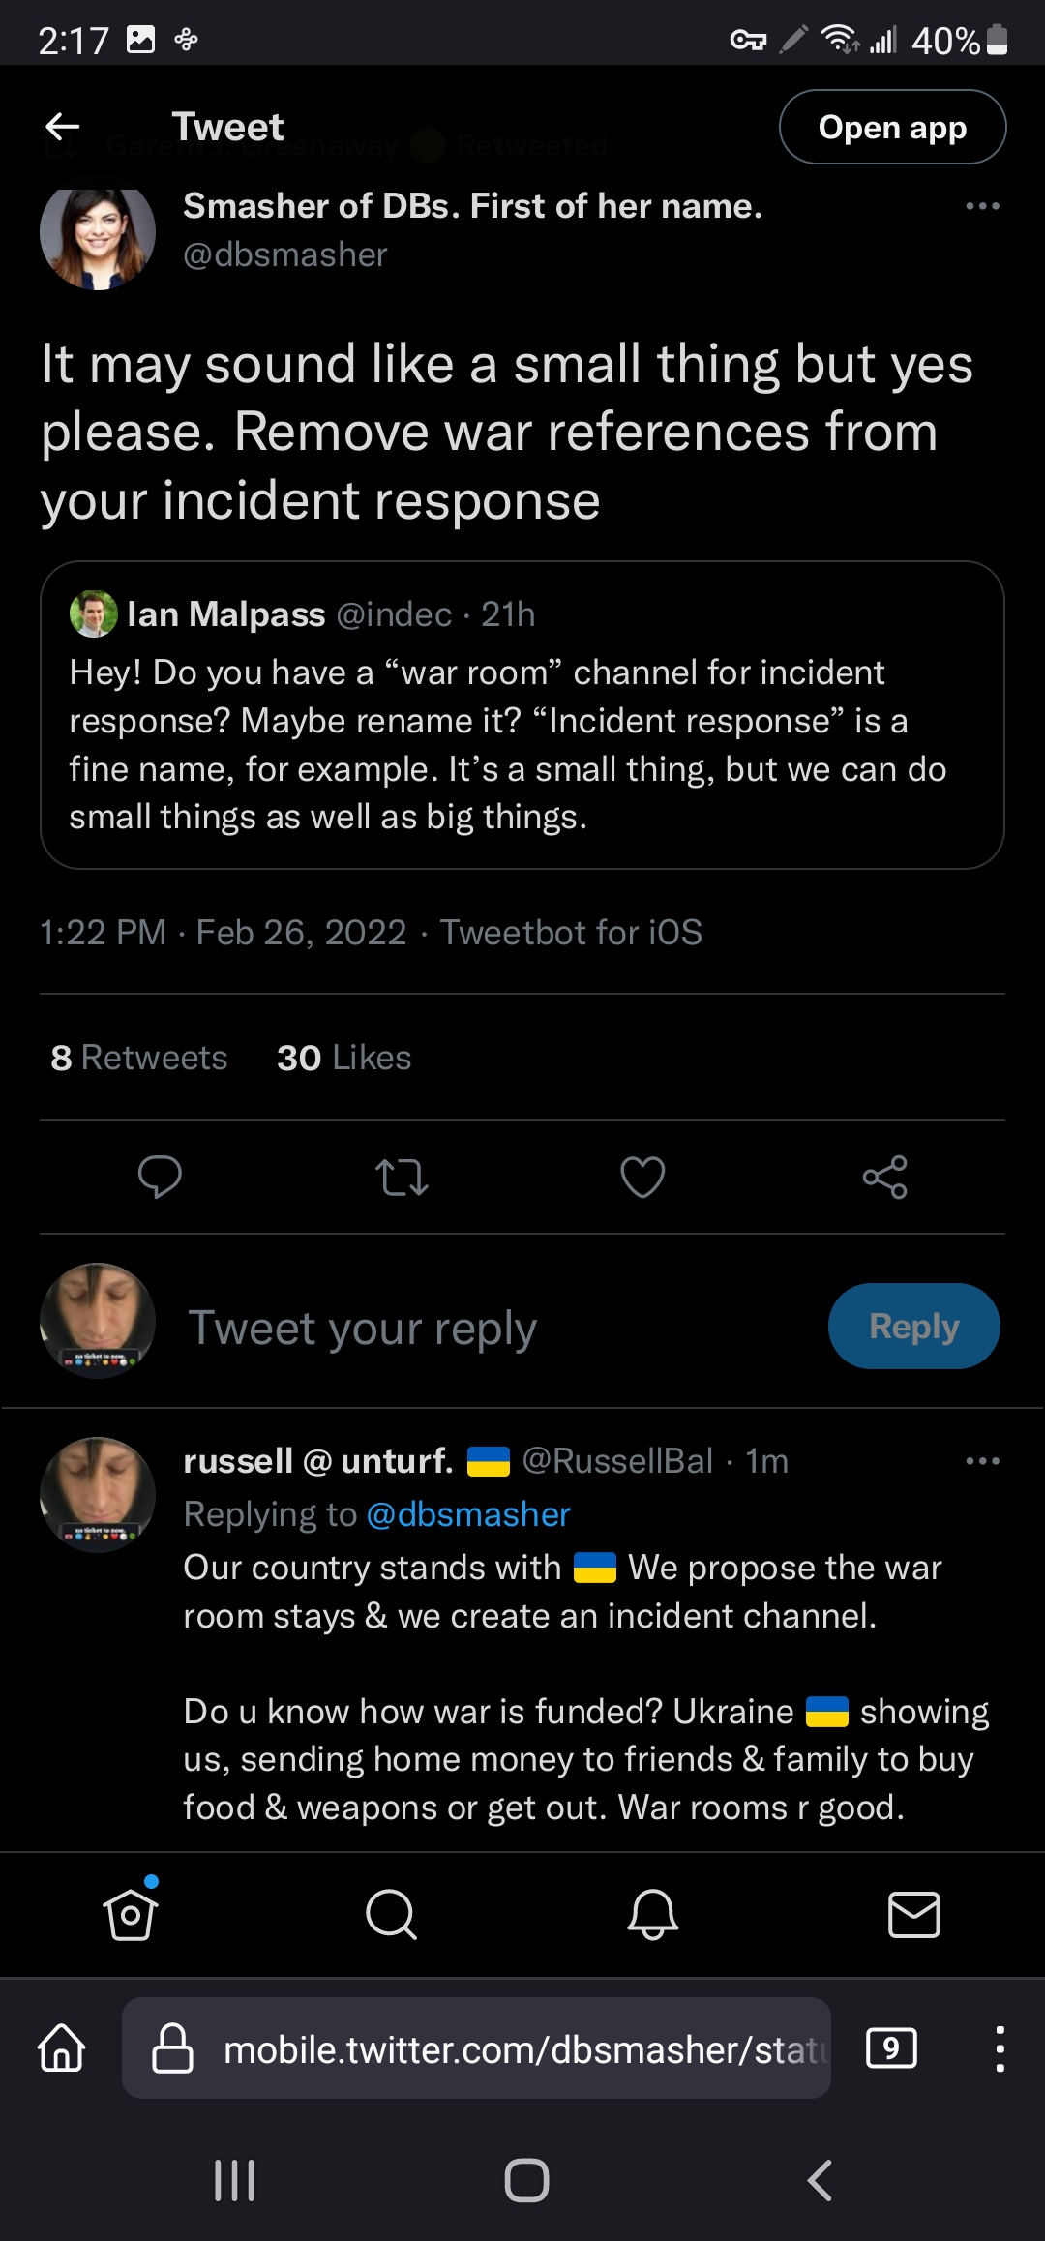Open direct messages envelope icon
1045x2241 pixels.
tap(913, 1914)
